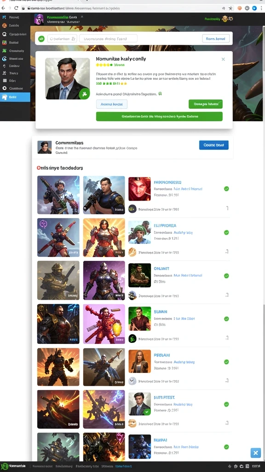
Task: Select the white ring sidebar item
Action: [5, 88]
